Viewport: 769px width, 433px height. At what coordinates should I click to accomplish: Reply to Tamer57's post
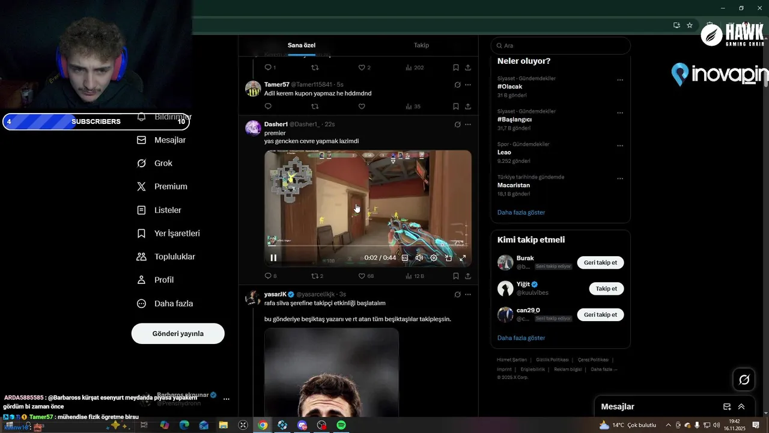coord(268,106)
